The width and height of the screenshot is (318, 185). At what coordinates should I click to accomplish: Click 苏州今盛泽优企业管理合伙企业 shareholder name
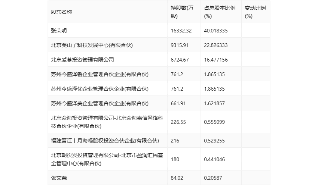100,89
